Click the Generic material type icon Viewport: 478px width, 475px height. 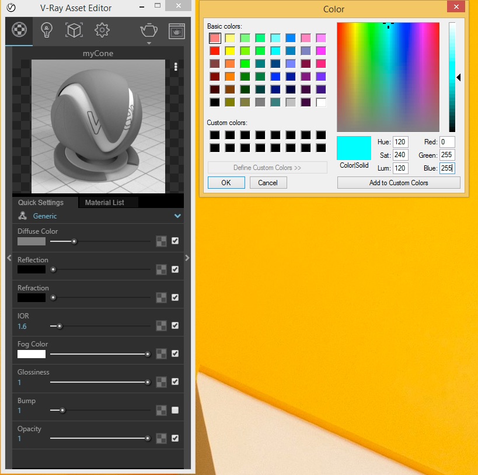(x=22, y=216)
